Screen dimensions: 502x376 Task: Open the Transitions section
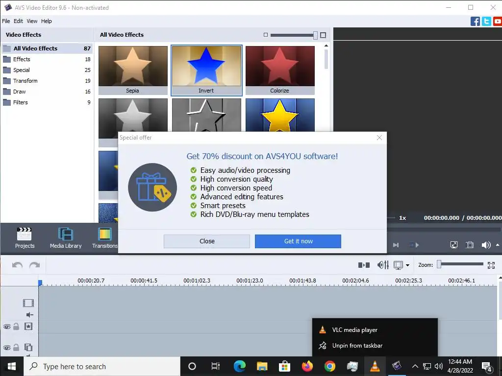point(105,238)
